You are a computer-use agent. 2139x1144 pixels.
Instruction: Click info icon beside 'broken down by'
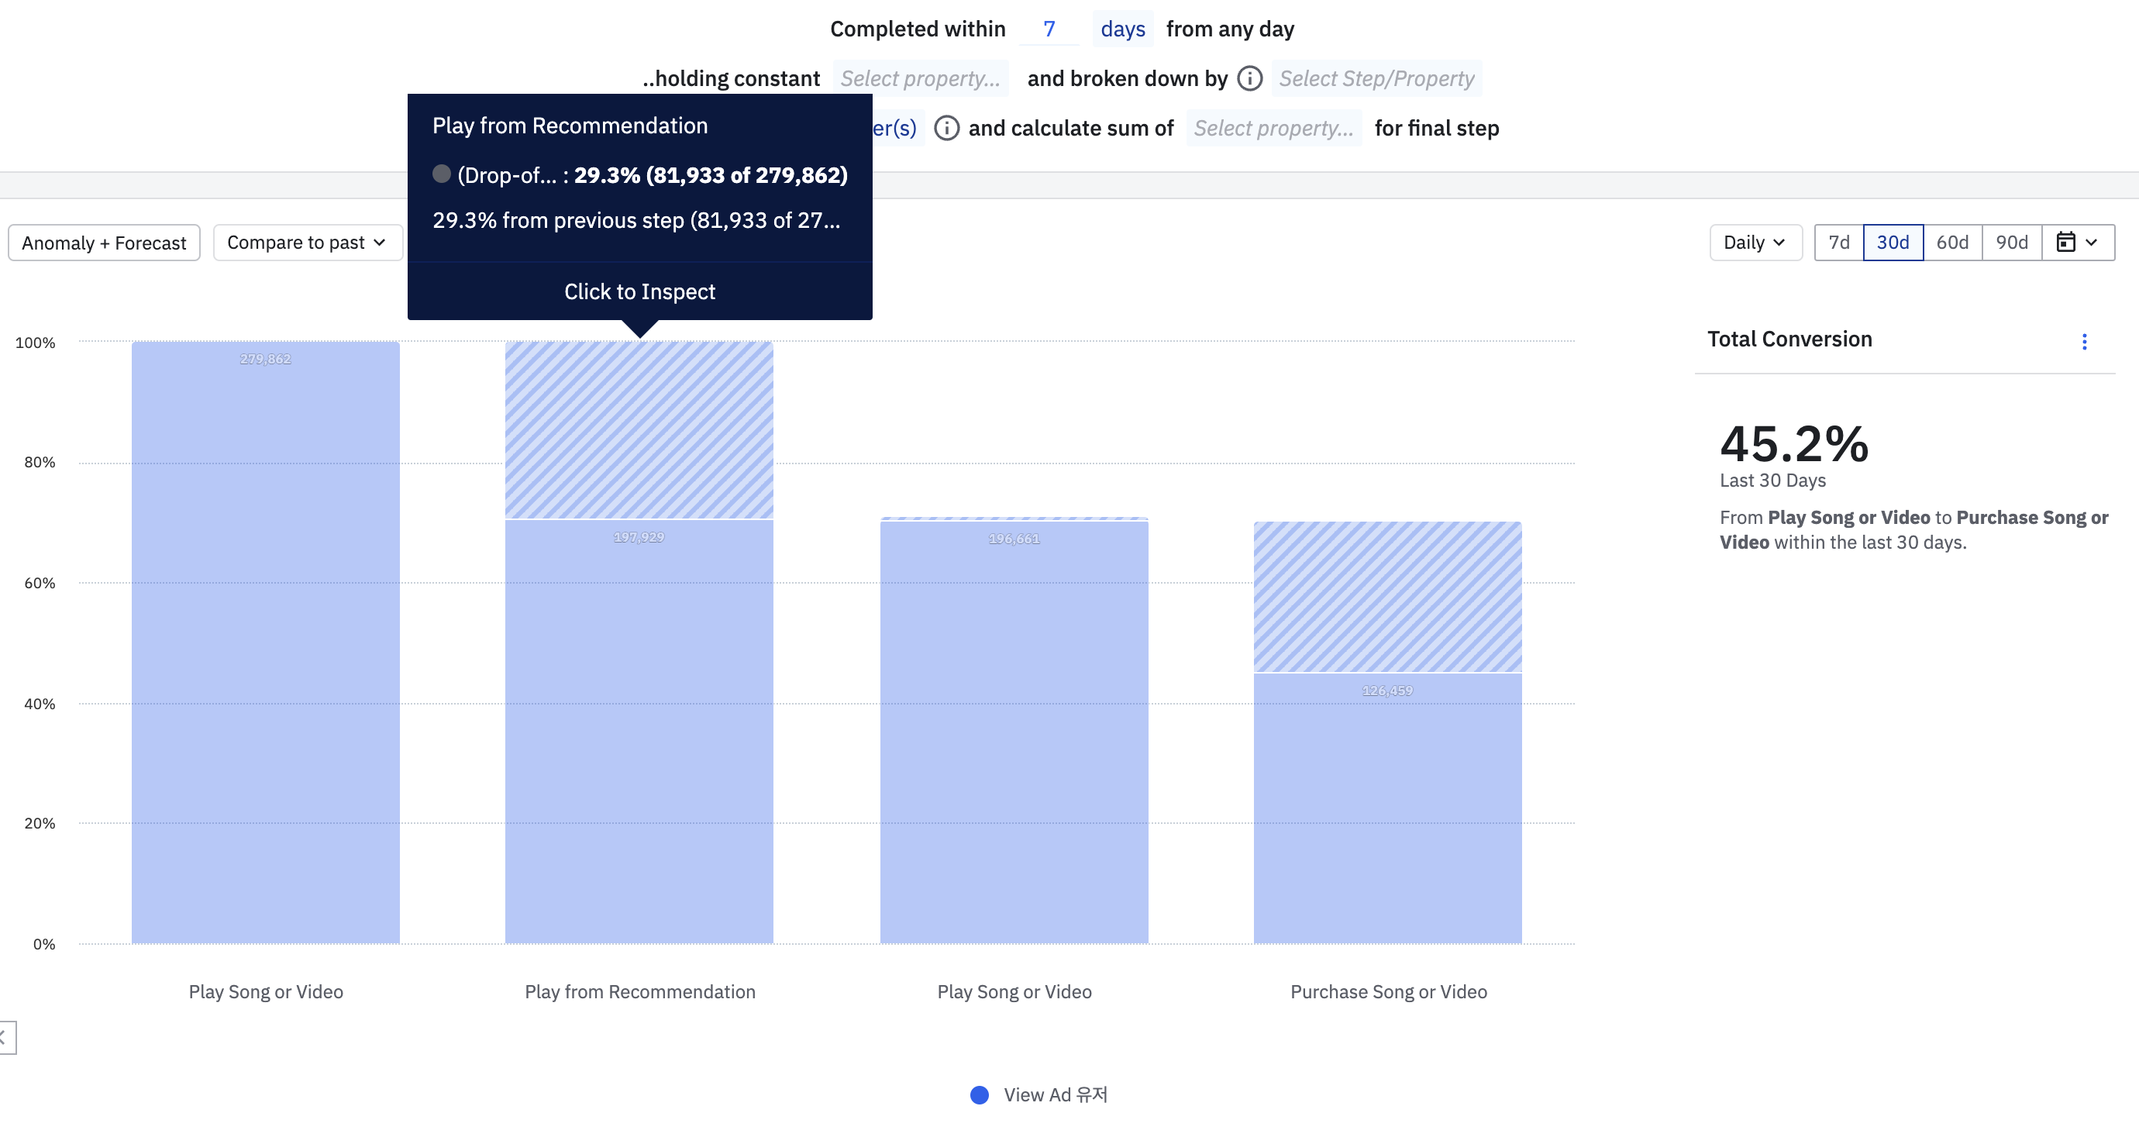(1249, 79)
